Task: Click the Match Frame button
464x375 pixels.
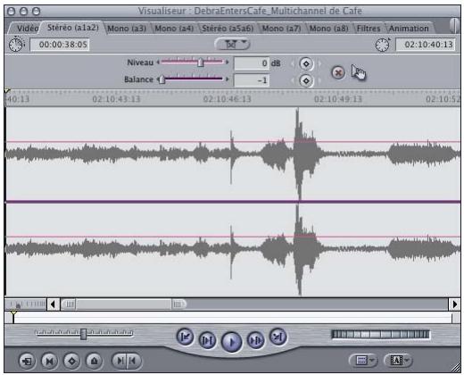Action: click(x=27, y=361)
